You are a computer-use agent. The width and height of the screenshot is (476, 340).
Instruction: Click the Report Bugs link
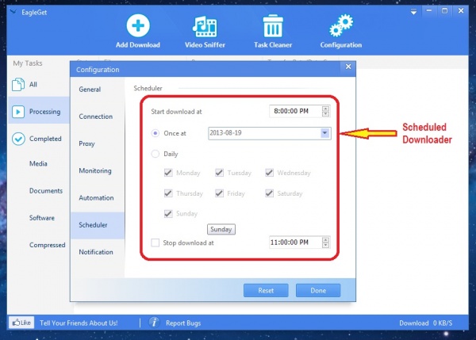(x=183, y=323)
